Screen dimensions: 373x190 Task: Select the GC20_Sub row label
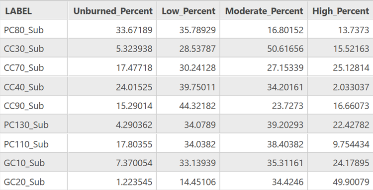tap(34, 182)
